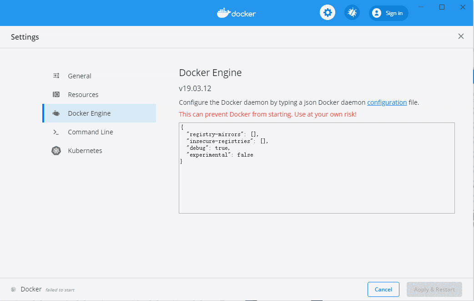Click the Apply & Restart button
Image resolution: width=474 pixels, height=301 pixels.
coord(434,289)
